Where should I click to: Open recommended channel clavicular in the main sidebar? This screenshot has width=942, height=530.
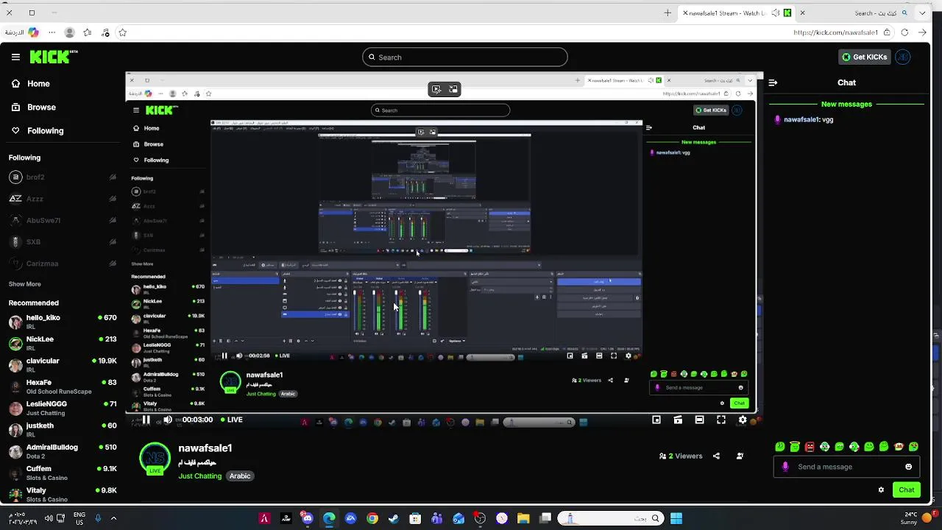click(x=63, y=364)
